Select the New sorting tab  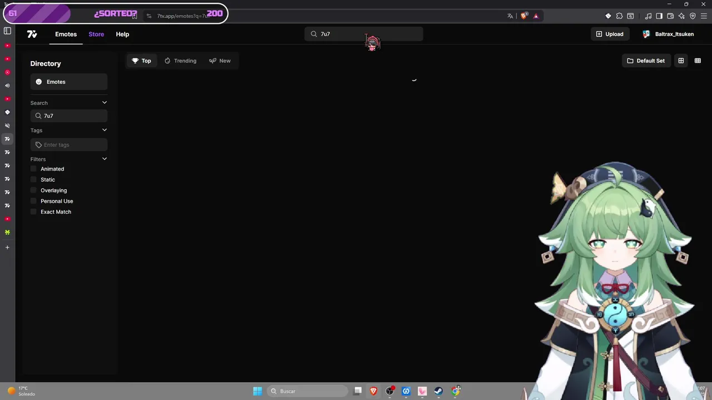click(220, 61)
